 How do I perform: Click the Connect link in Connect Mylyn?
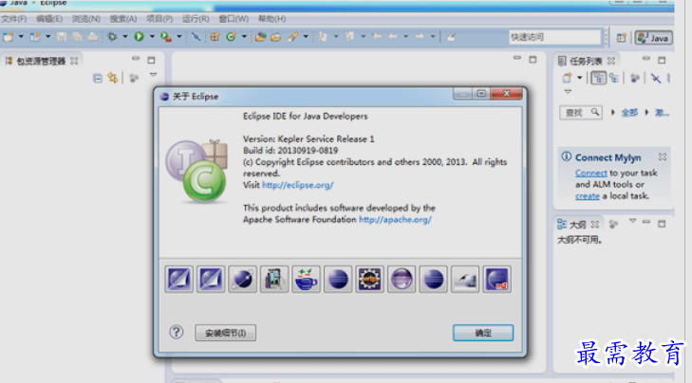[591, 173]
